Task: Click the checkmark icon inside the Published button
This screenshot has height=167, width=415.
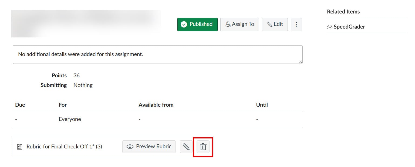Action: point(184,24)
